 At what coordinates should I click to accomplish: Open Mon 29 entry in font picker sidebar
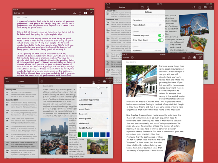tap(21, 113)
